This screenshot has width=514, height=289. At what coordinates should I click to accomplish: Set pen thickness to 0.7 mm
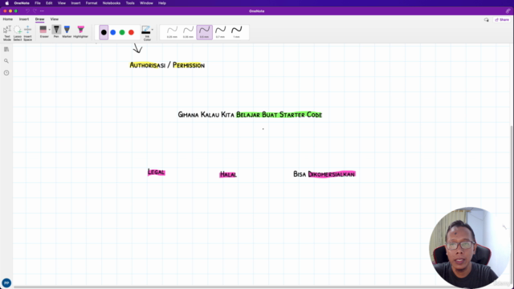coord(220,32)
